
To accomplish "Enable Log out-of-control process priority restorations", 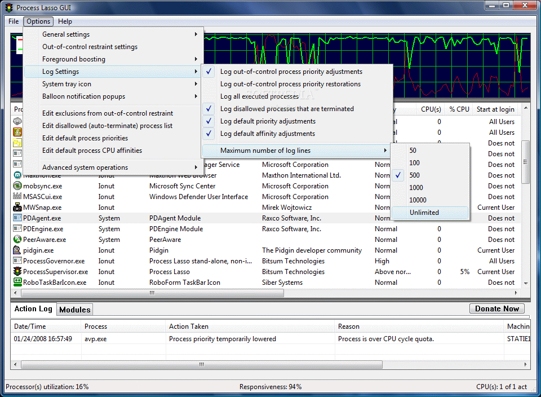I will 298,84.
